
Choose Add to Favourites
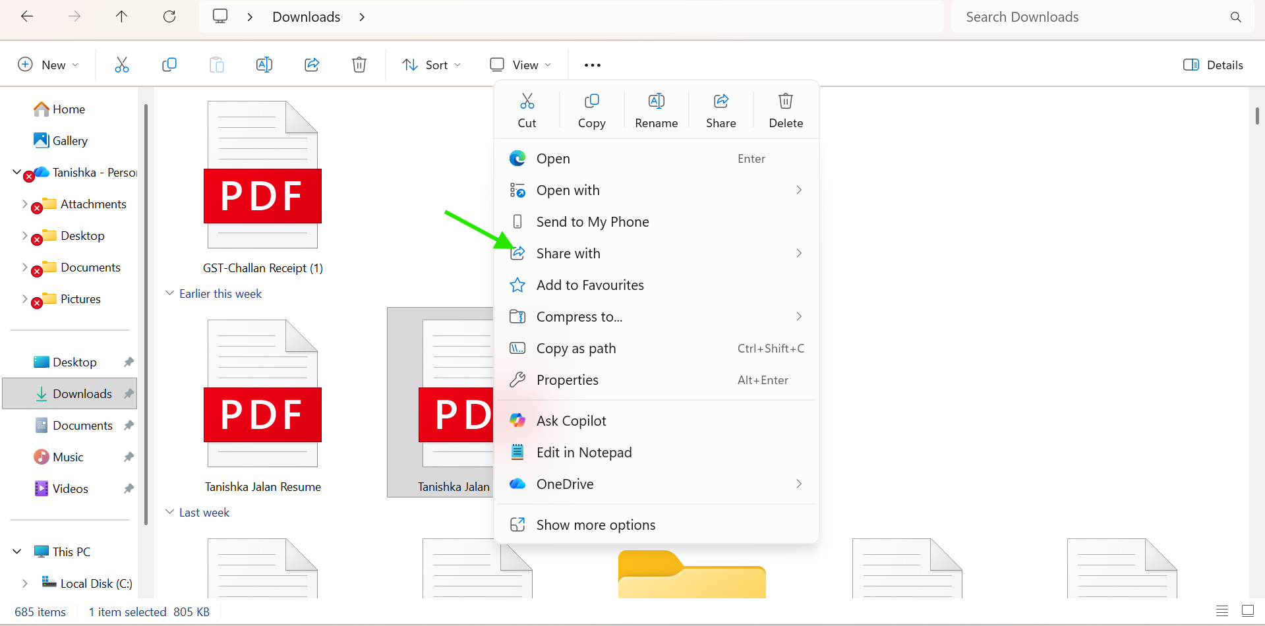click(657, 285)
